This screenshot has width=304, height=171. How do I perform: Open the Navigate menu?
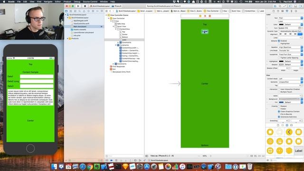[48, 1]
